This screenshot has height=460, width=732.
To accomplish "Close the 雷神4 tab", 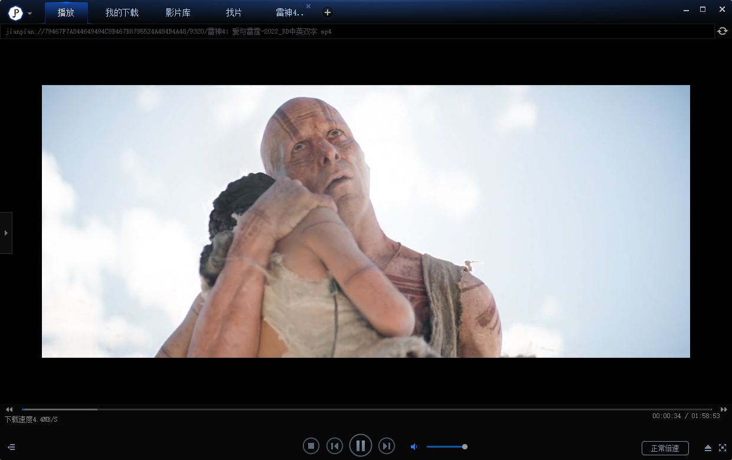I will [x=308, y=6].
